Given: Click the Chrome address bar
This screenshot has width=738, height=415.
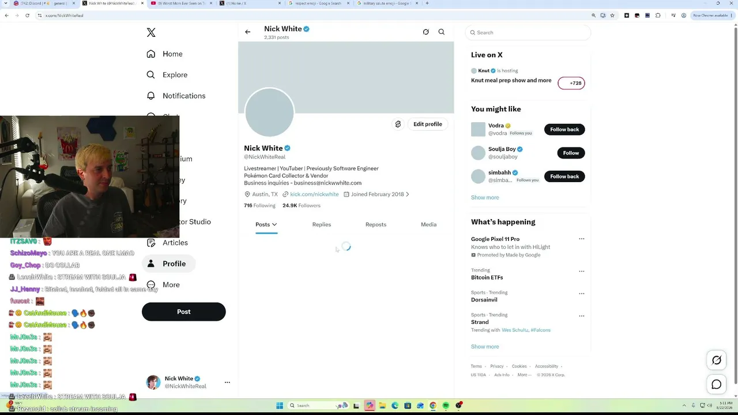Looking at the screenshot, I should (314, 16).
